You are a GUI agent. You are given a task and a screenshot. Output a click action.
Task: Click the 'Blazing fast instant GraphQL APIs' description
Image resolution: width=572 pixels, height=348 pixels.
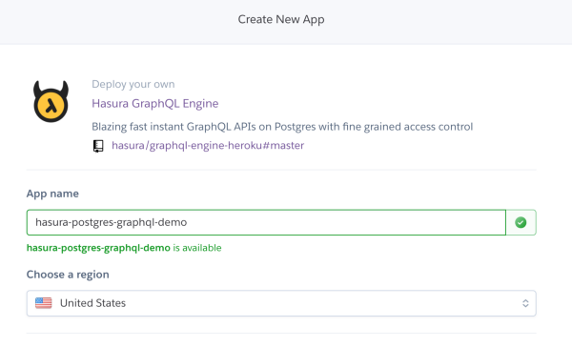[282, 127]
